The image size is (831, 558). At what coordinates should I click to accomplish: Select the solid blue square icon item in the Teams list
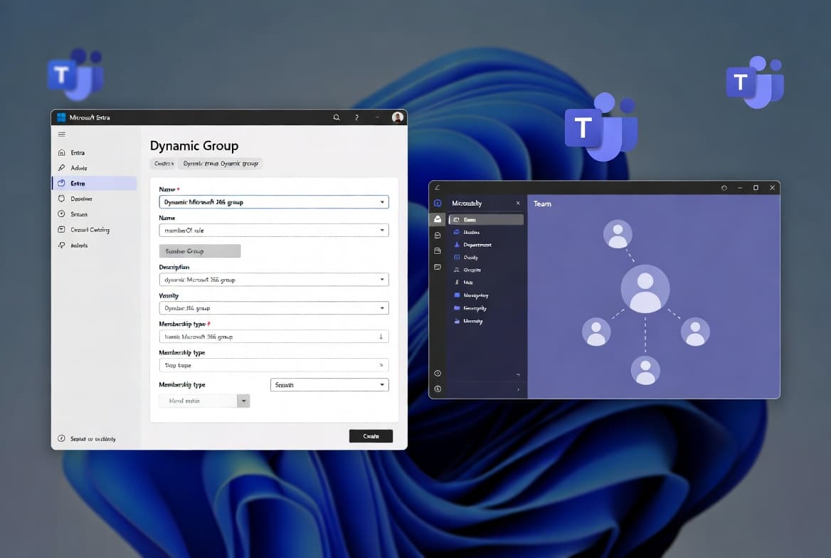(486, 295)
